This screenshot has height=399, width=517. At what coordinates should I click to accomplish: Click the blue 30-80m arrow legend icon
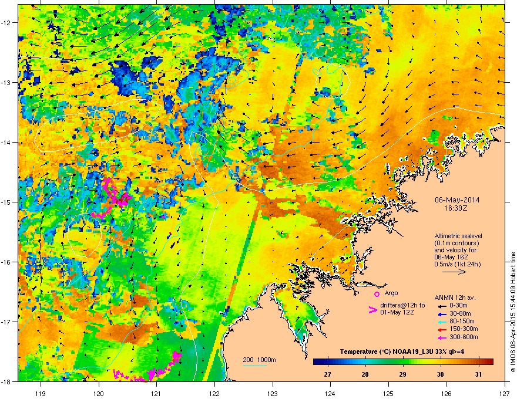[x=442, y=314]
